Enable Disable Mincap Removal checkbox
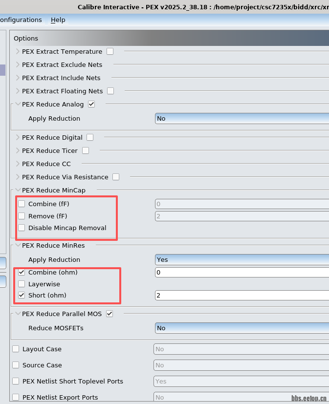 [x=22, y=228]
